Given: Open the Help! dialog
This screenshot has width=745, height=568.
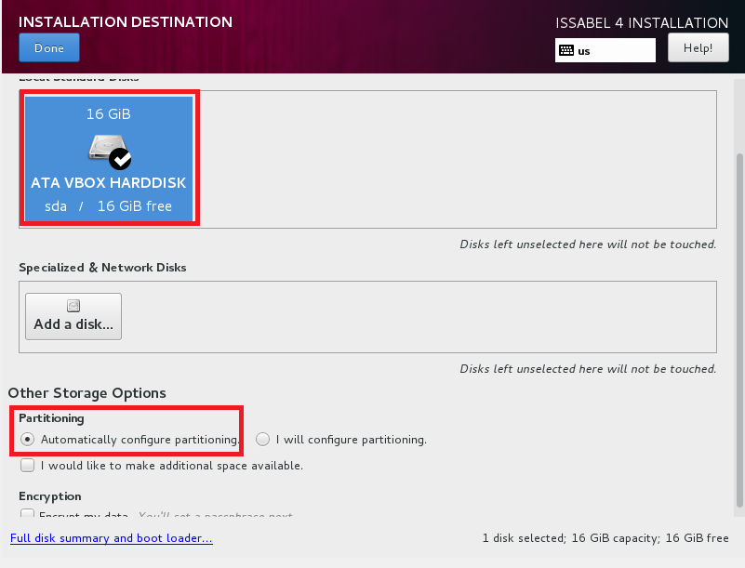Looking at the screenshot, I should click(x=698, y=47).
